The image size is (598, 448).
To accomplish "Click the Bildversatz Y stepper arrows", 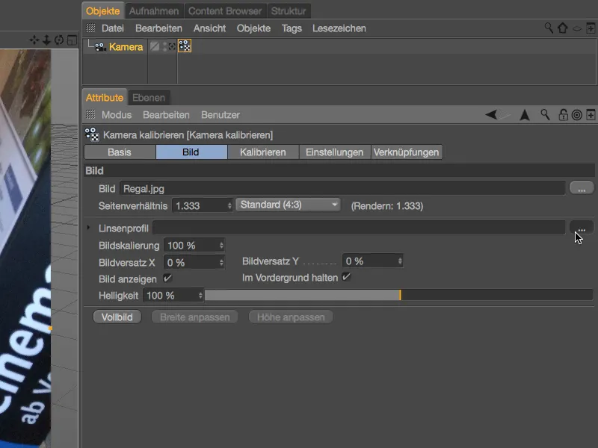I will pyautogui.click(x=400, y=261).
